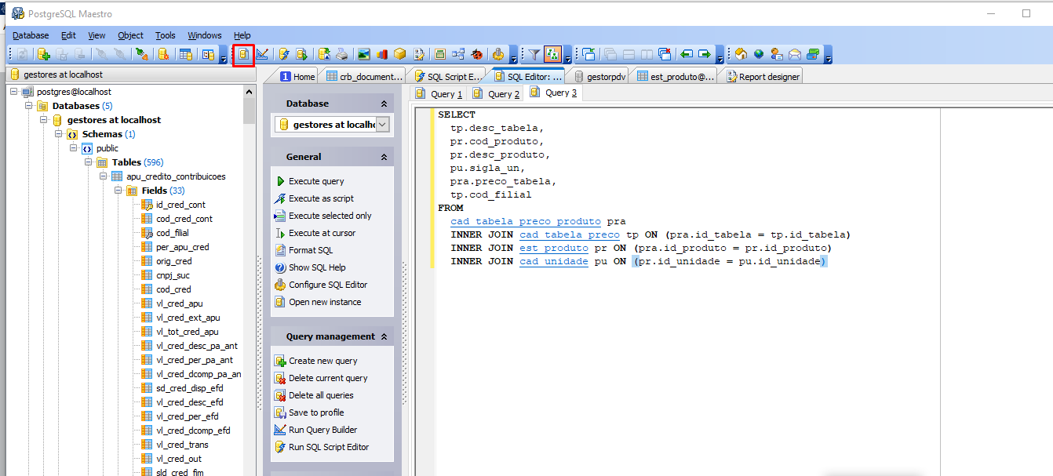Click the envelope icon in the toolbar
The height and width of the screenshot is (476, 1053).
point(795,54)
